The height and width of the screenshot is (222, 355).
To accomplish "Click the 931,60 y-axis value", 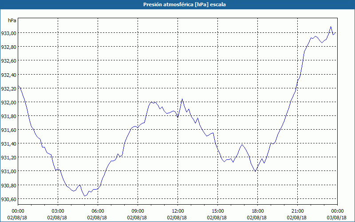I will pos(8,130).
